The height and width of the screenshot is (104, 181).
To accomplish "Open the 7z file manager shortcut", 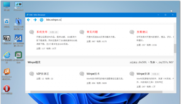I will pos(7,40).
